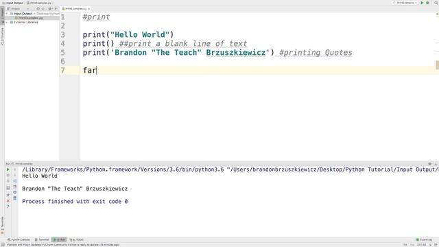Clear all Run console output with trash icon

[x=15, y=198]
